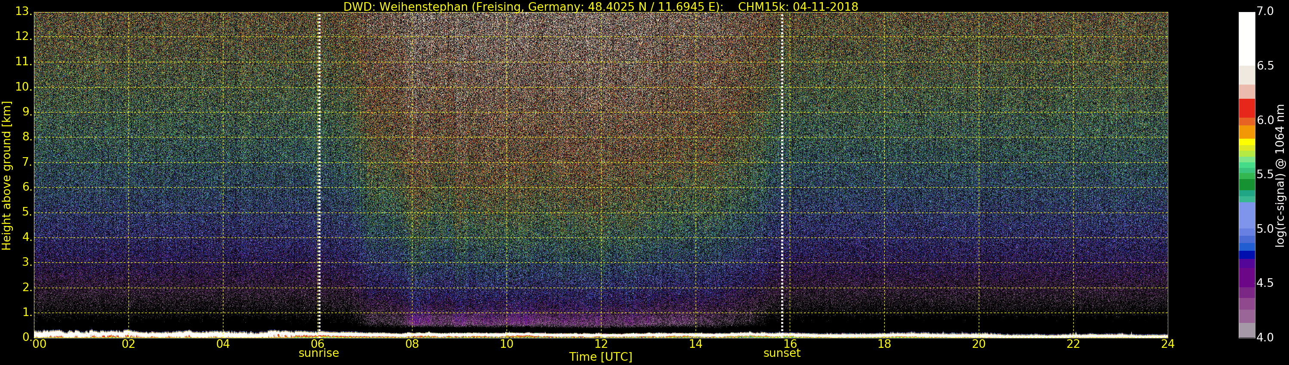Select the plot title with Weihenstephan station name

(601, 6)
